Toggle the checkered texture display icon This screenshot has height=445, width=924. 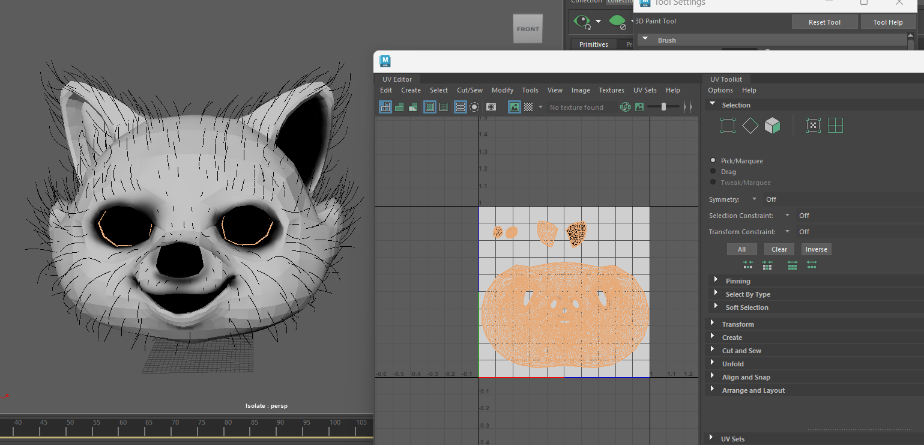pos(528,107)
